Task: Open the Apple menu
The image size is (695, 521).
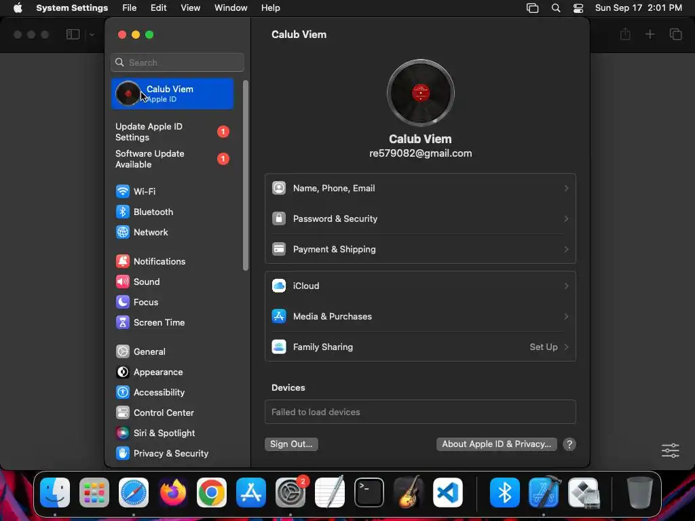Action: (18, 8)
